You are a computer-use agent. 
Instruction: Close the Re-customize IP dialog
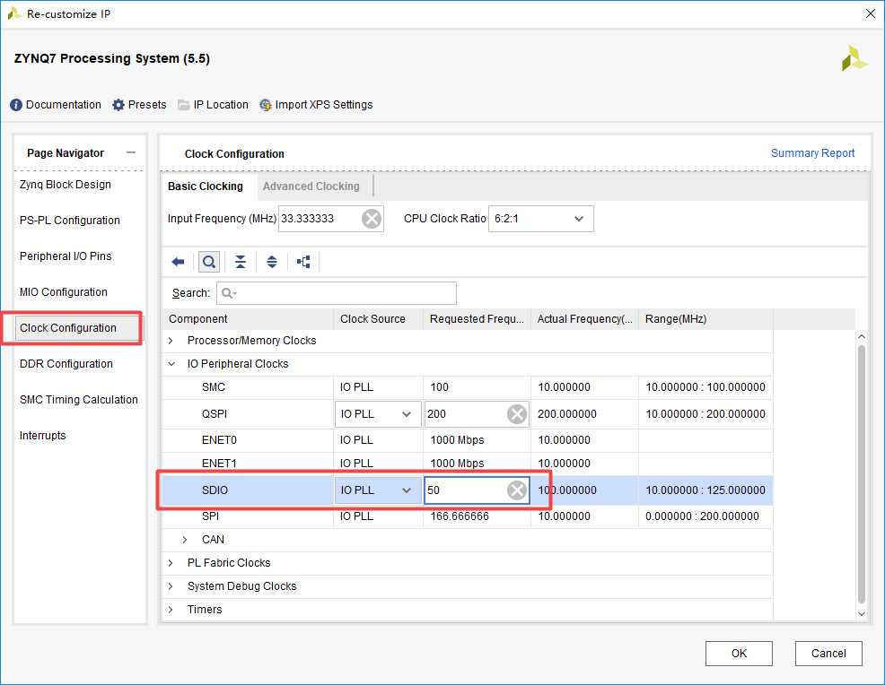tap(871, 13)
